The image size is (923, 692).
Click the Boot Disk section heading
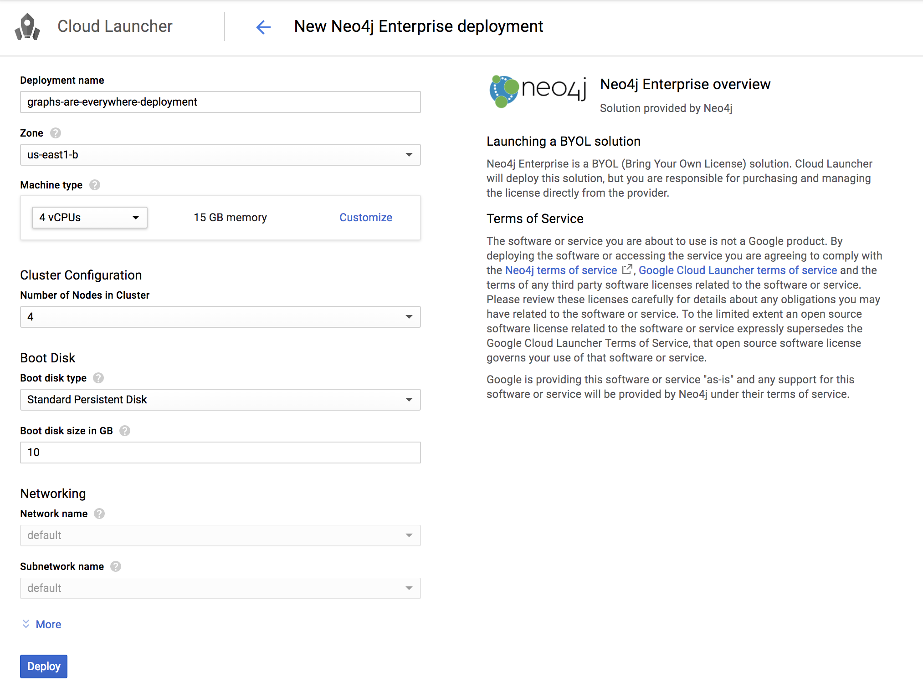tap(48, 358)
